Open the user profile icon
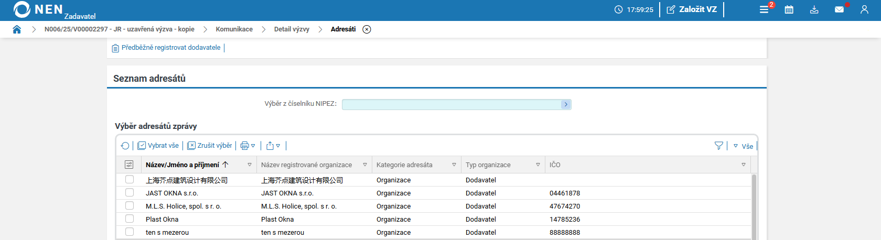881x240 pixels. pos(864,9)
